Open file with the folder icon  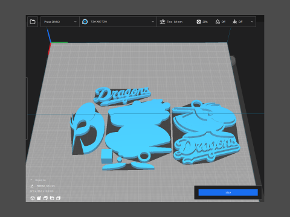coord(33,22)
